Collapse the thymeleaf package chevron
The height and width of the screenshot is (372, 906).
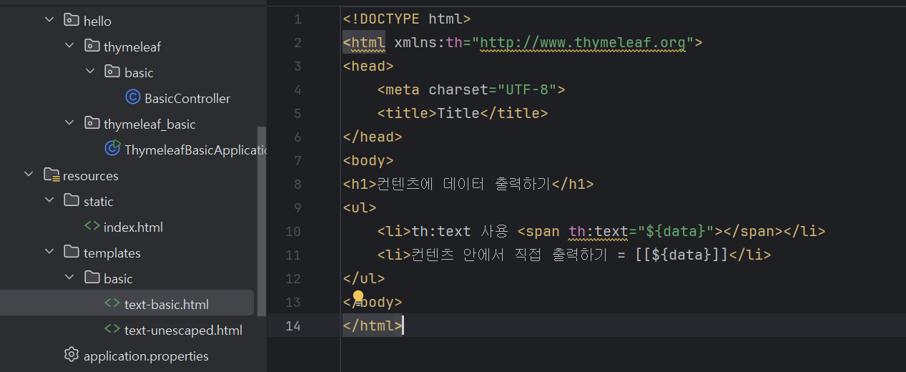point(69,46)
